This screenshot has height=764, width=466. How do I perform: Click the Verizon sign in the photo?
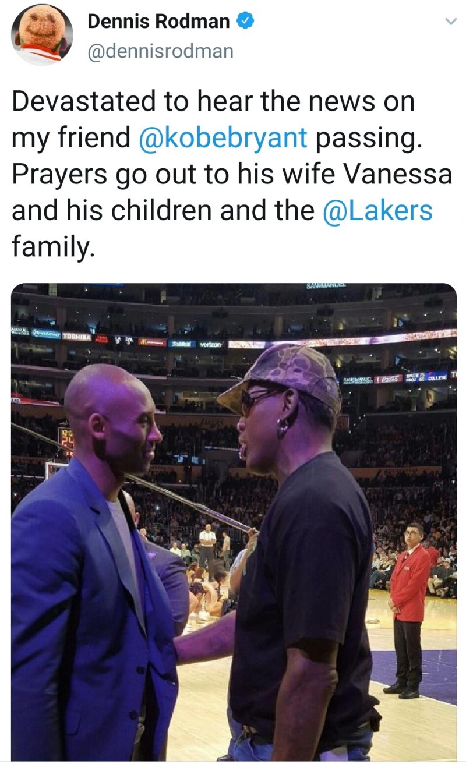(210, 344)
